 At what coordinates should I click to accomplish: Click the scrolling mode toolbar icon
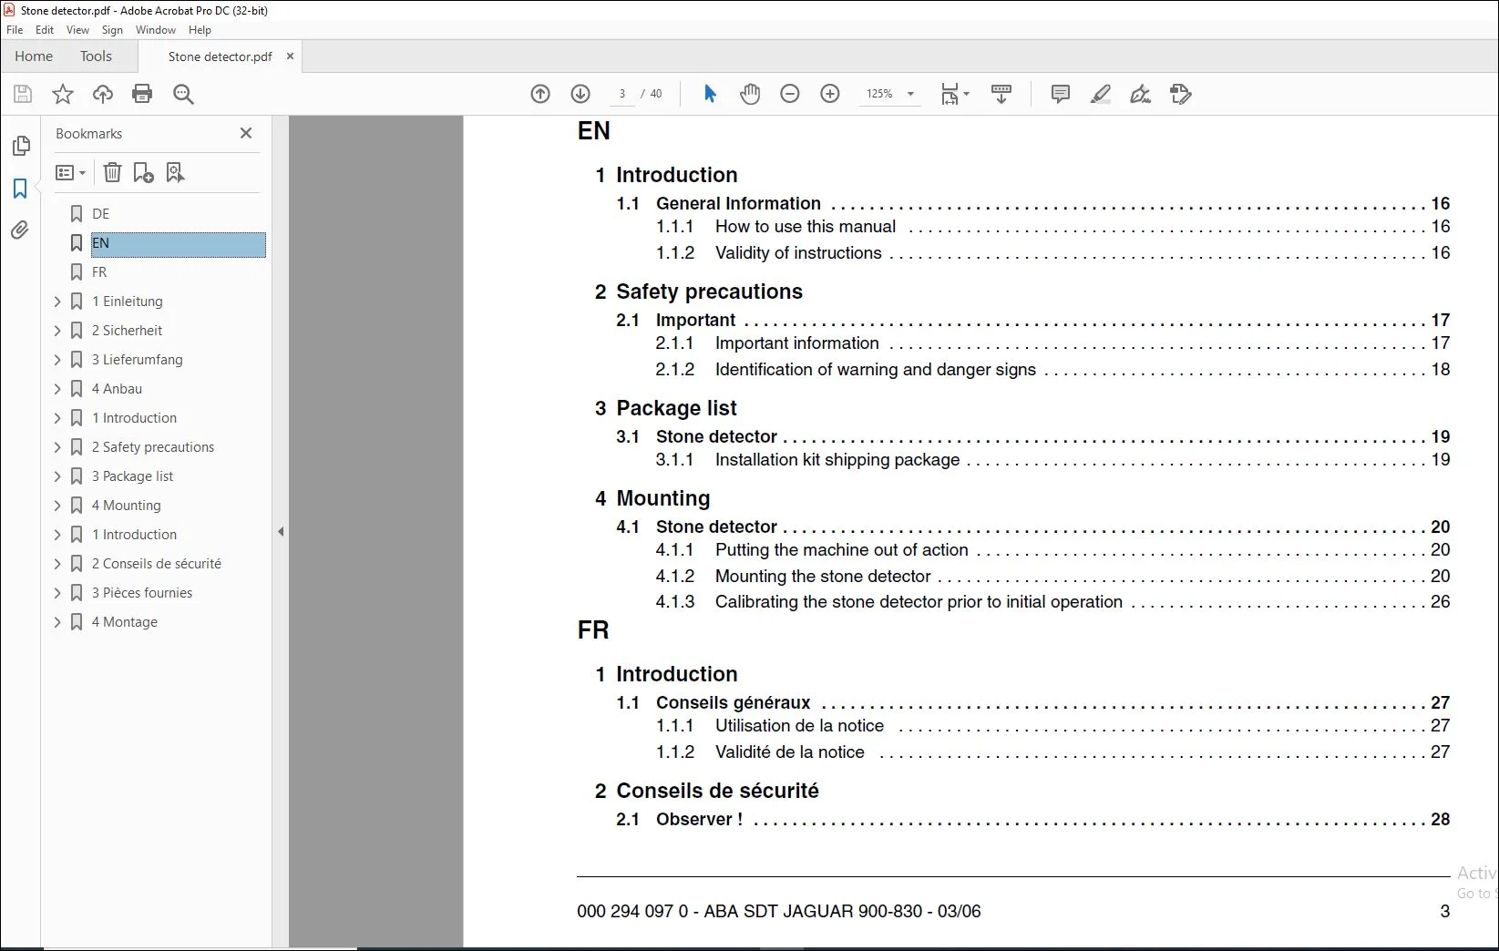point(1001,94)
